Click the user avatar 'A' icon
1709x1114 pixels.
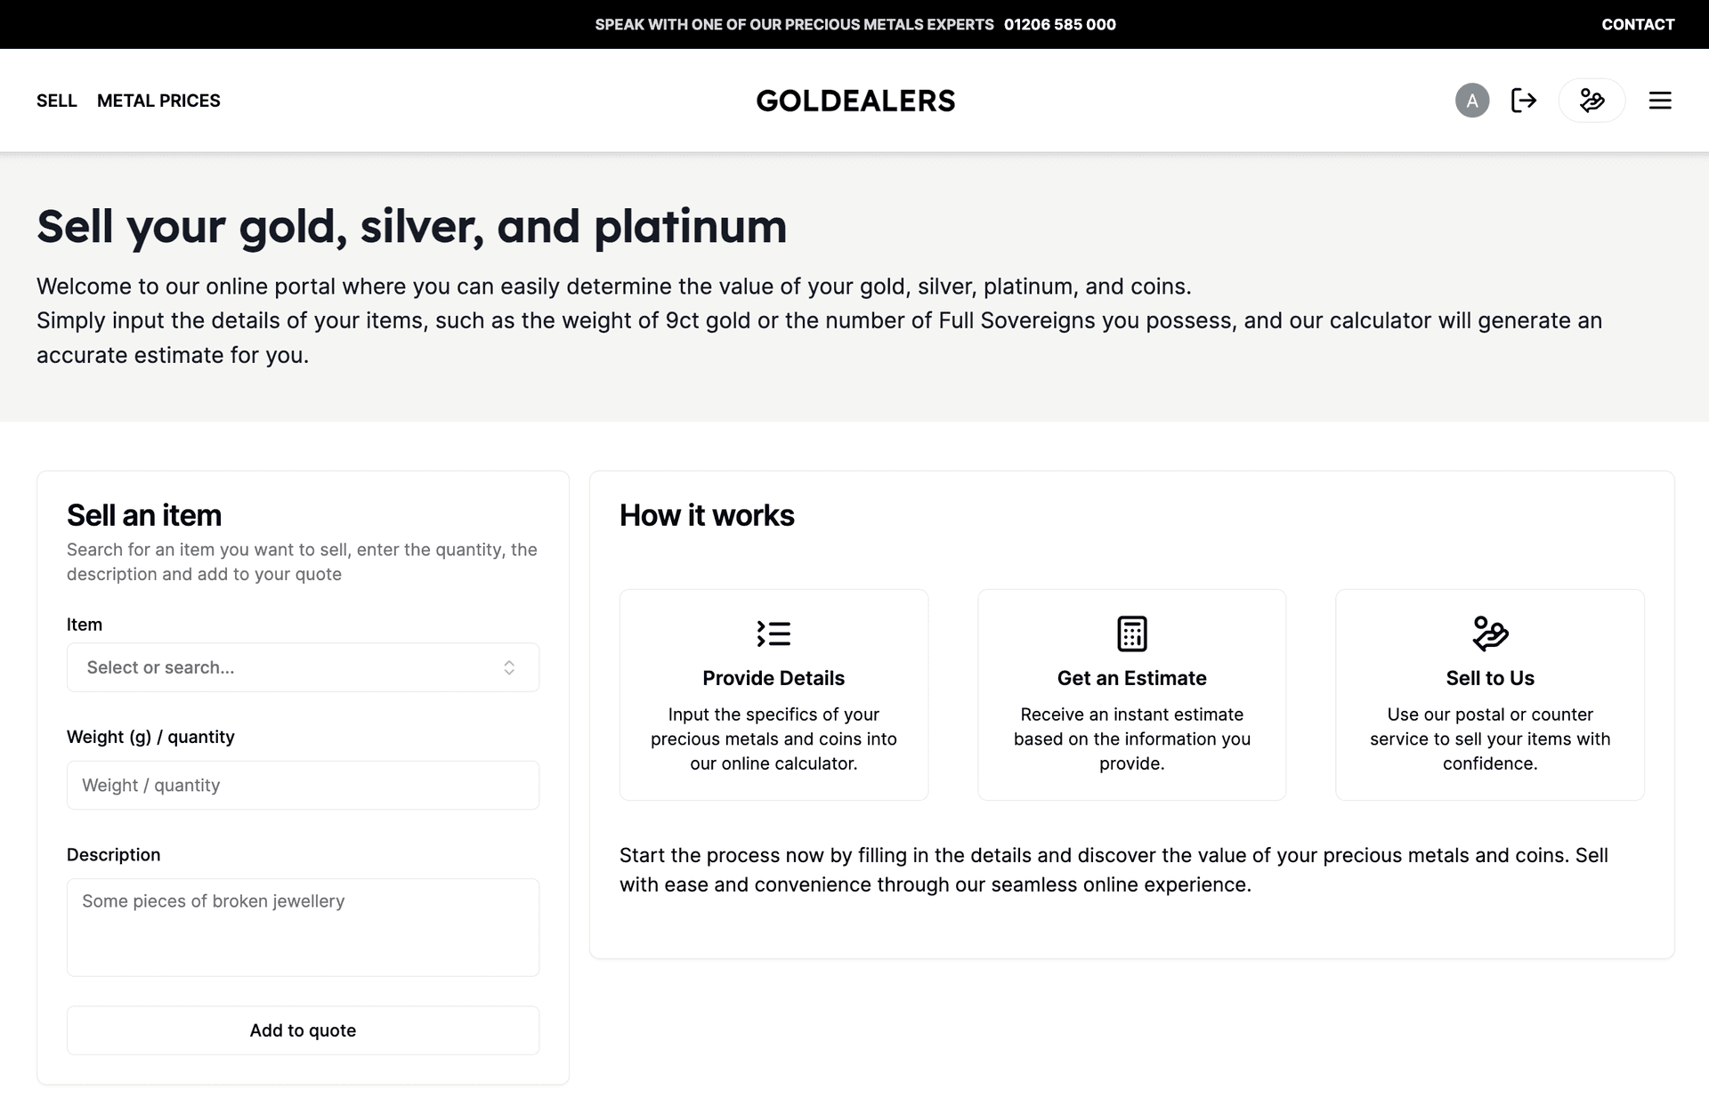tap(1472, 101)
